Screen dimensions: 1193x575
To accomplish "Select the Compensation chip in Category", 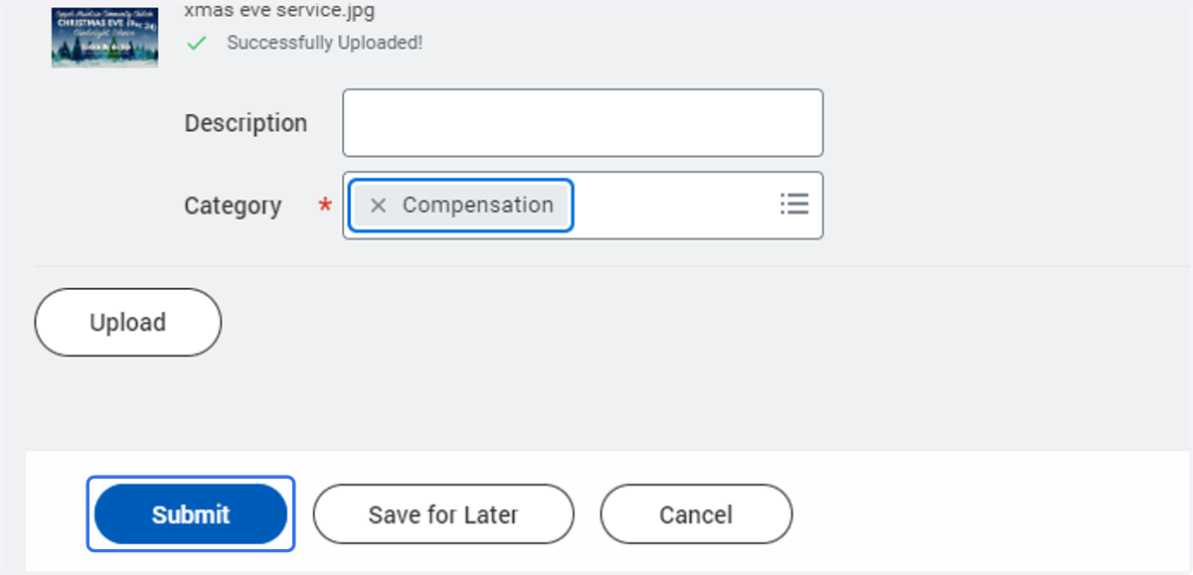I will [460, 206].
